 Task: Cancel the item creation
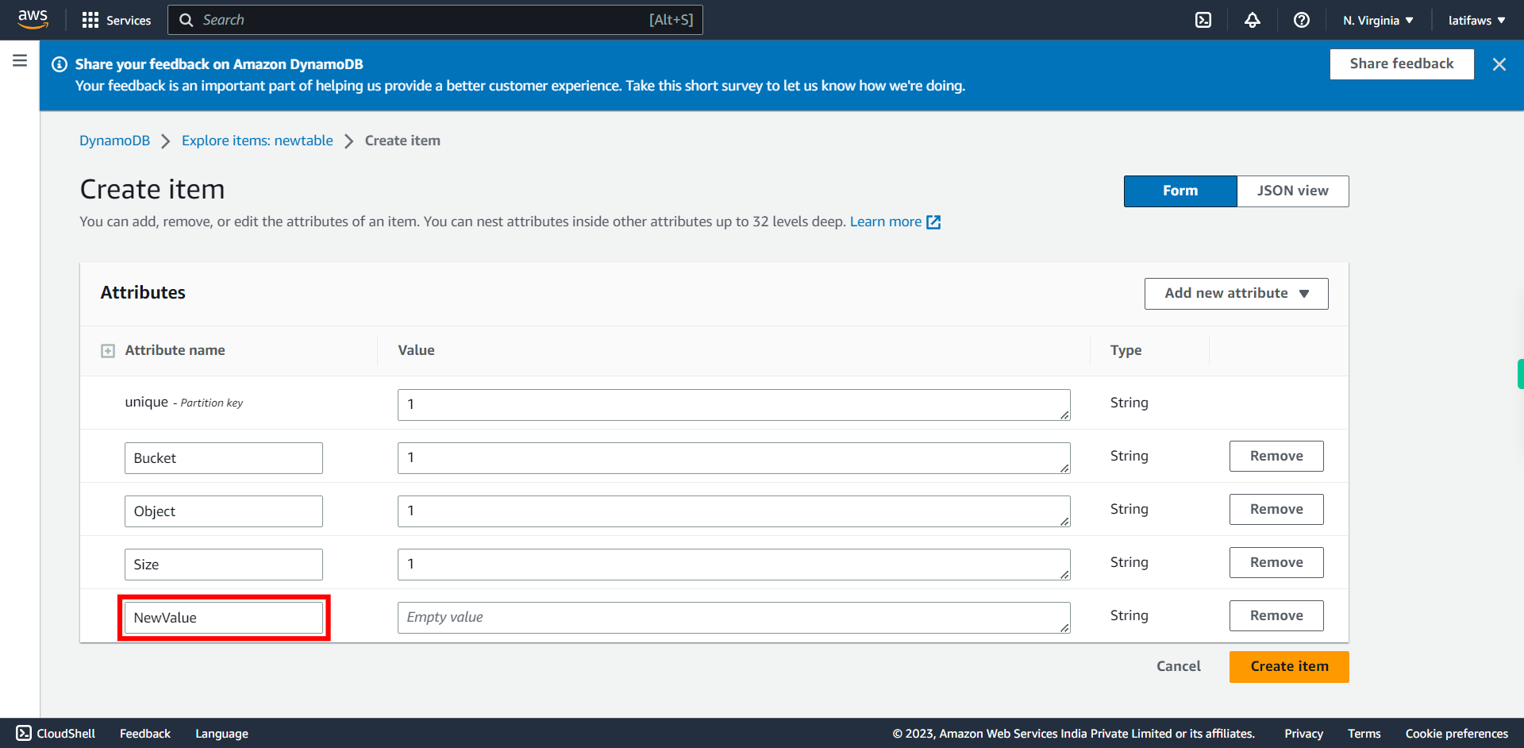[1178, 667]
